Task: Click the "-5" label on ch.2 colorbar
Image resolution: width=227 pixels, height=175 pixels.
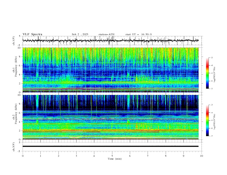Action: coord(212,120)
